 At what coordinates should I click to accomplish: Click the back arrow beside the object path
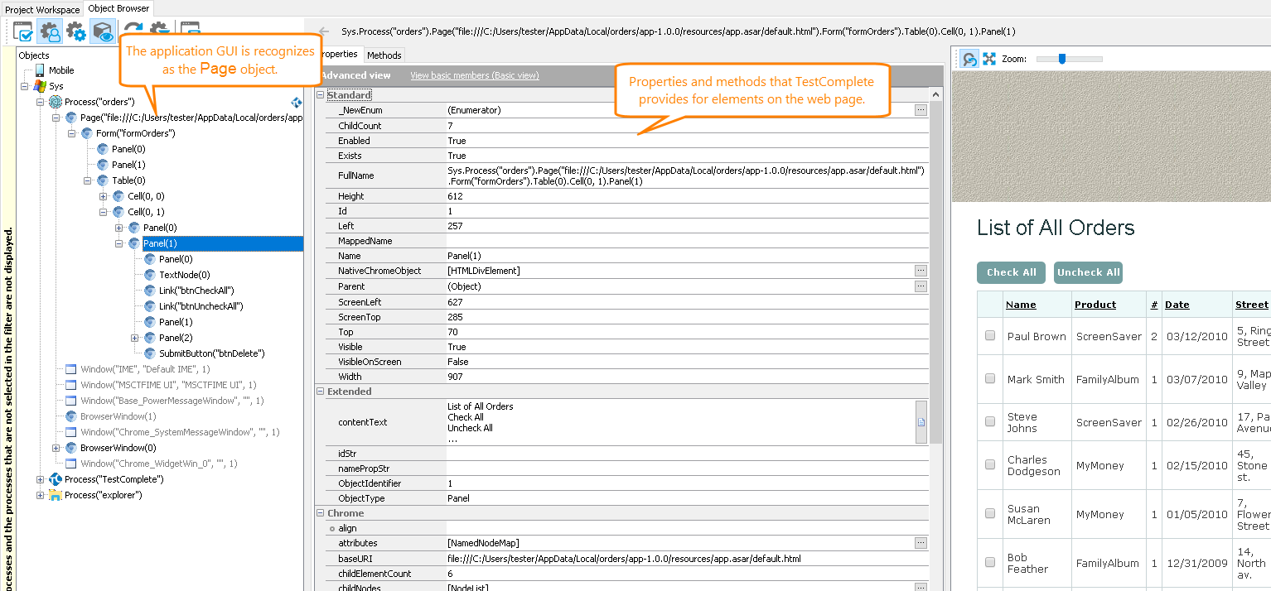coord(324,31)
